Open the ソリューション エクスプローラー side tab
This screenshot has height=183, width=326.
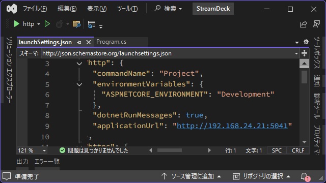[x=9, y=70]
